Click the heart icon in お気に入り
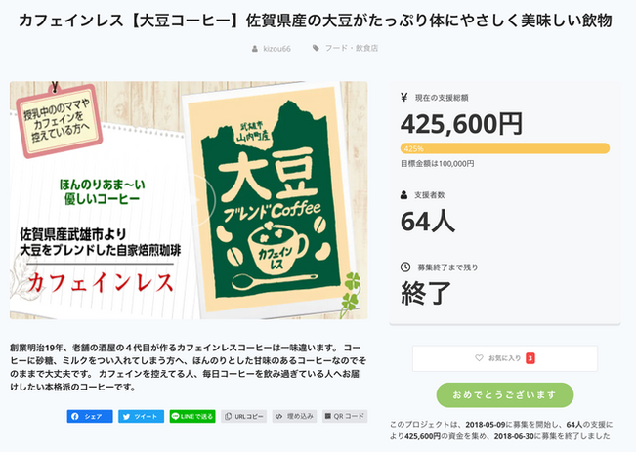 [479, 358]
